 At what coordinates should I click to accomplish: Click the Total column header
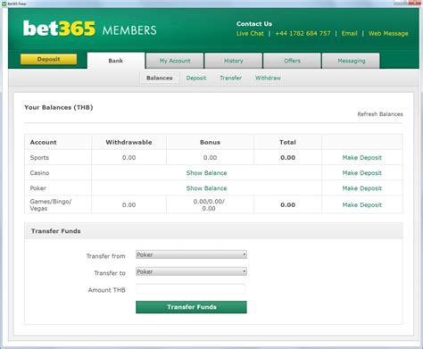(x=287, y=142)
